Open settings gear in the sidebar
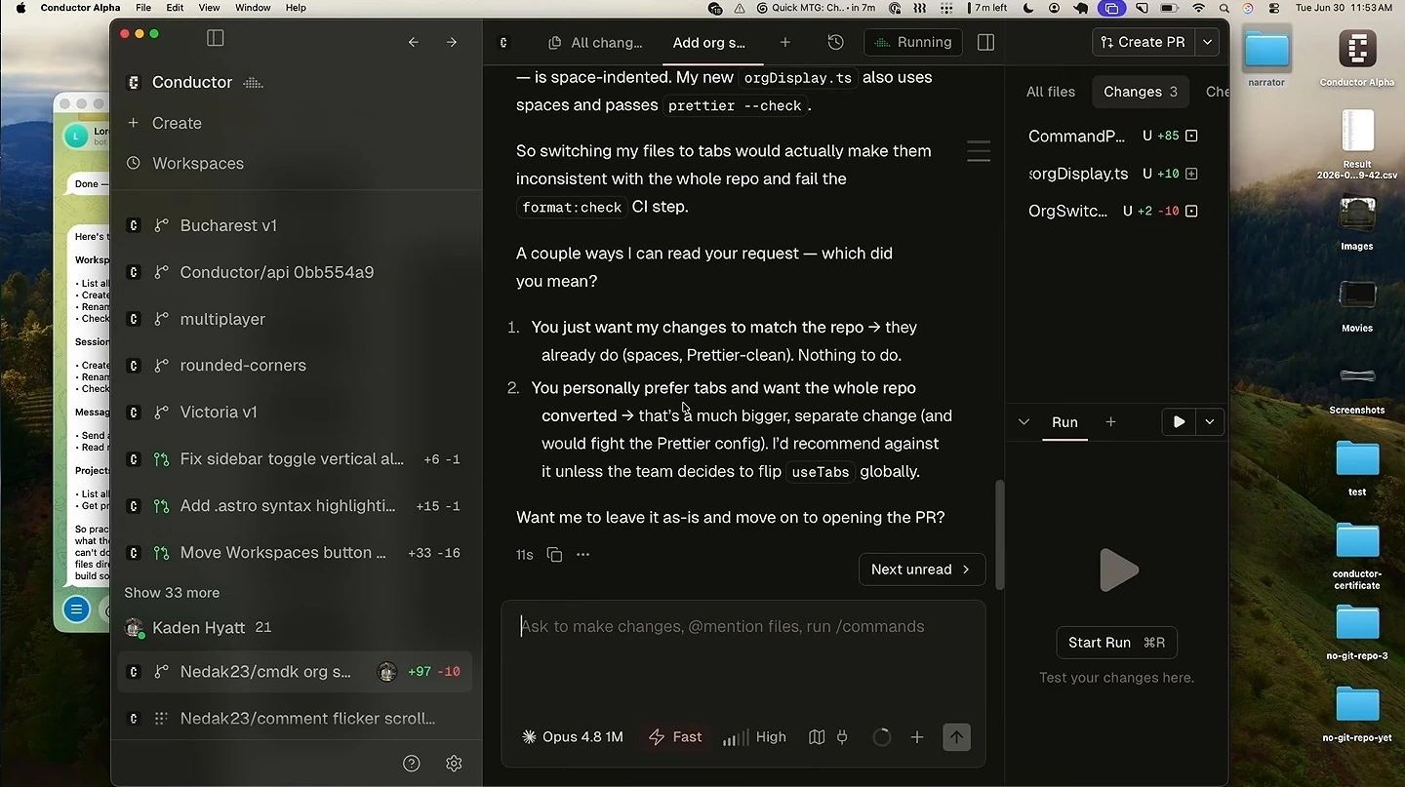 coord(454,764)
